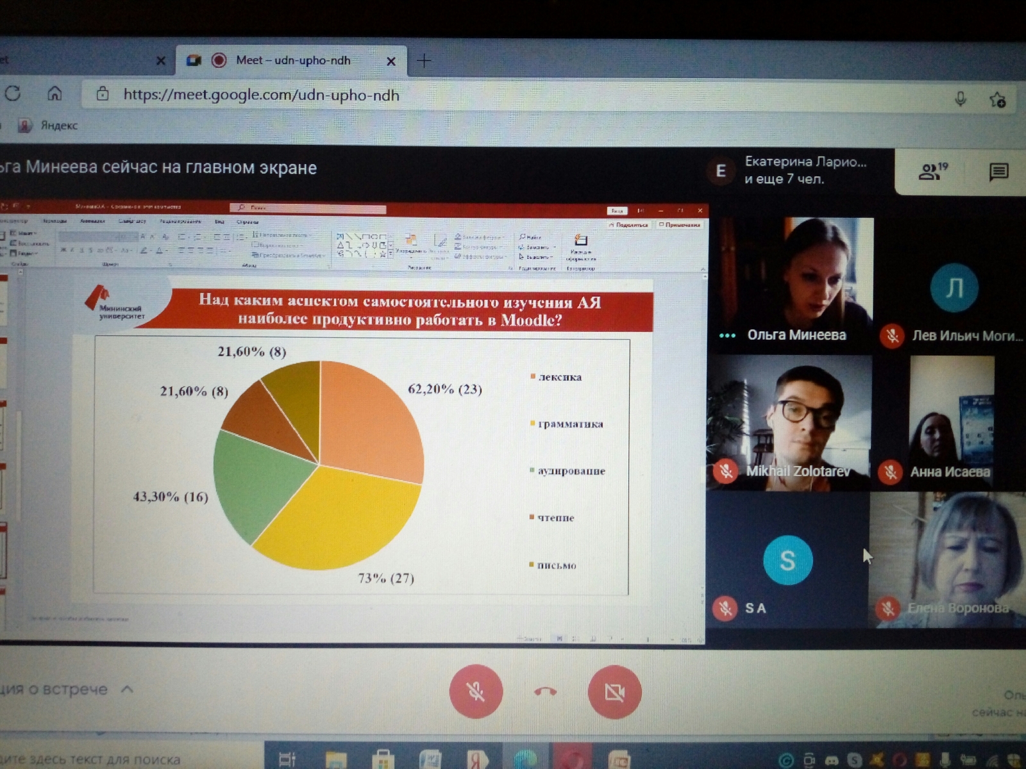Click the browser refresh icon
1026x769 pixels.
(13, 94)
